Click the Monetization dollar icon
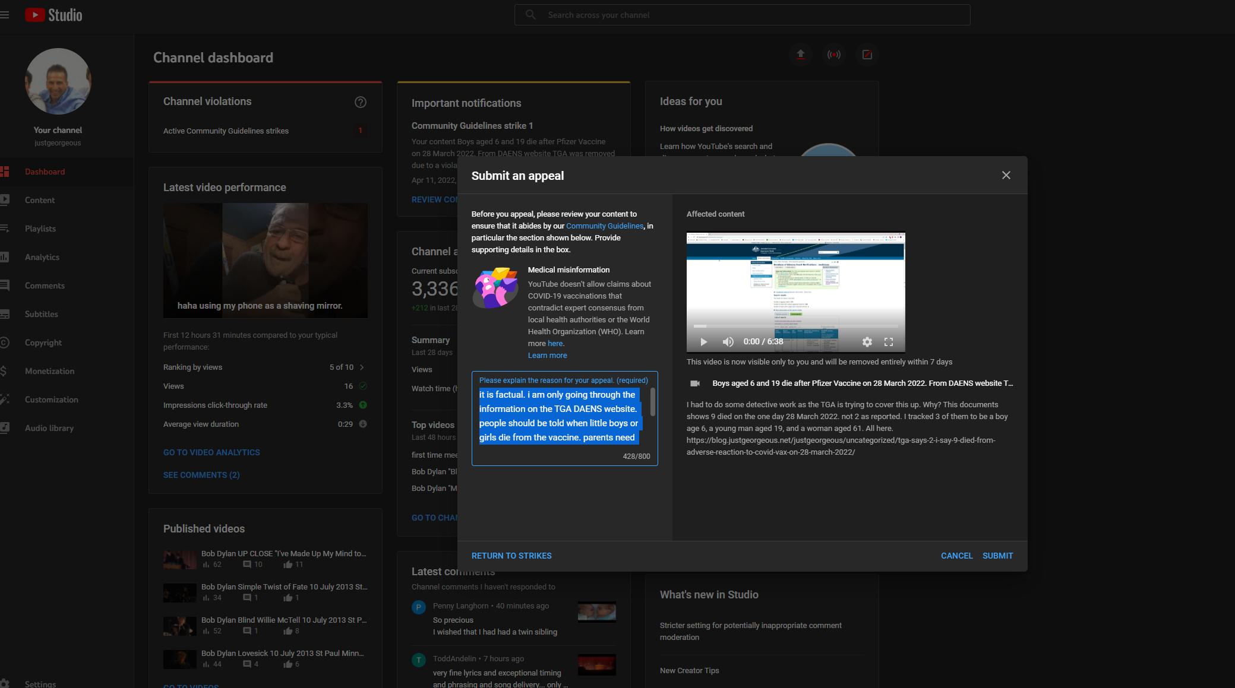 [4, 371]
